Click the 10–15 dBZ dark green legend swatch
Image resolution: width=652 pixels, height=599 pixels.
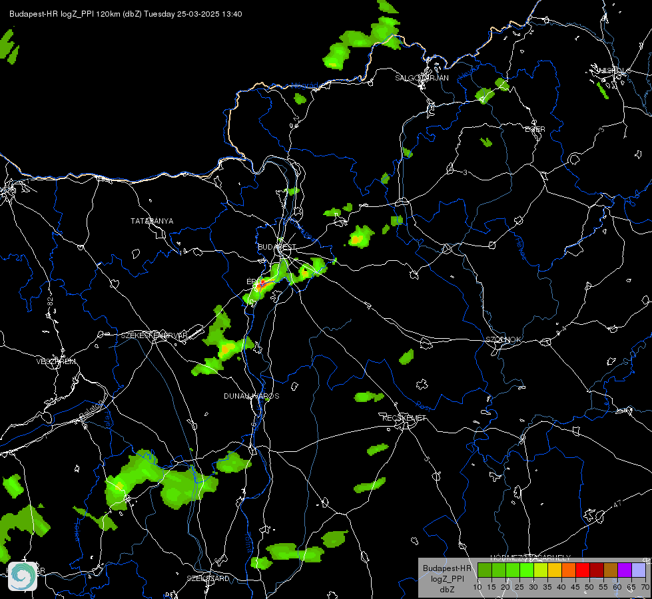[x=485, y=570]
